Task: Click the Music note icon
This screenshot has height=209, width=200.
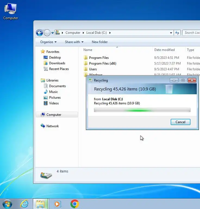Action: [x=46, y=92]
